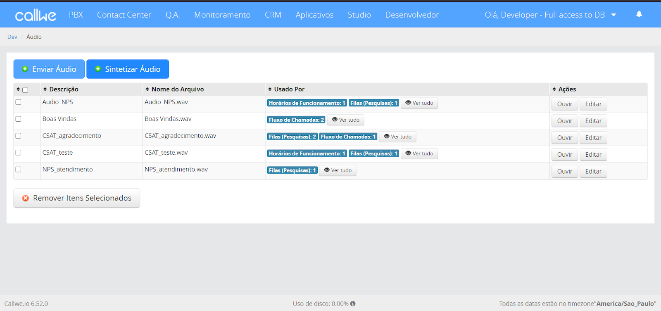
Task: Click the Uso de disco: 0.00% text
Action: click(x=321, y=304)
